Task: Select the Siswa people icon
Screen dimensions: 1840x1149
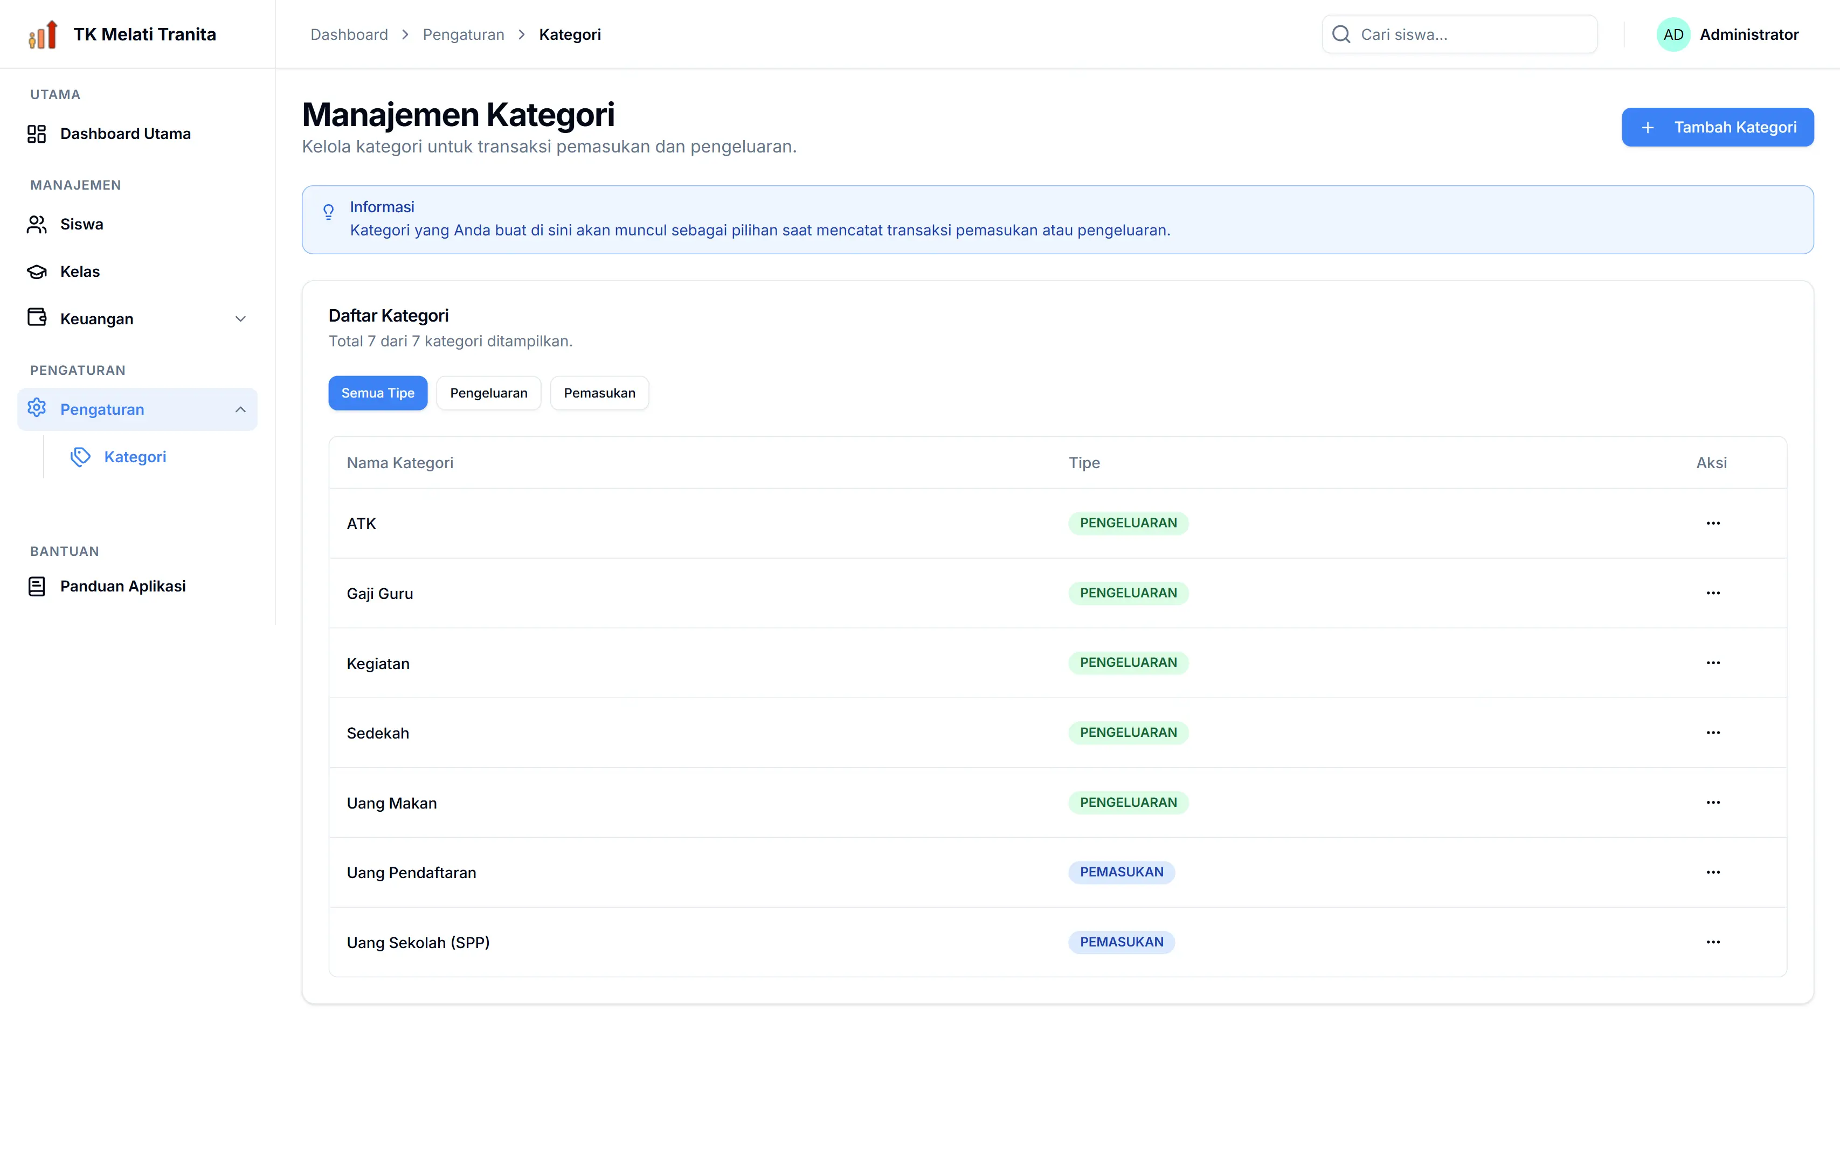Action: coord(37,224)
